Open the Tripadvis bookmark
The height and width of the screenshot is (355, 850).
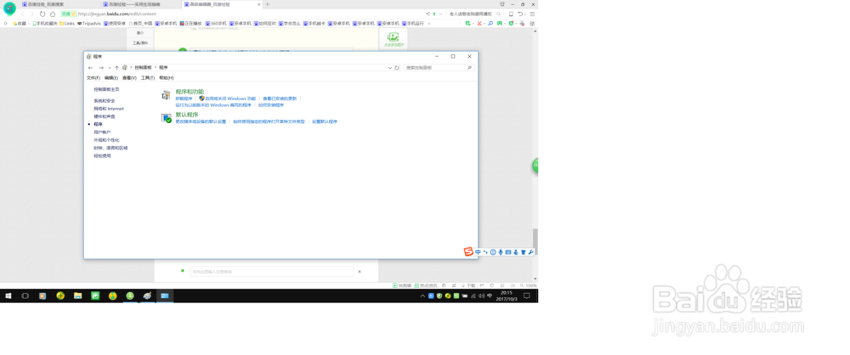[x=89, y=23]
